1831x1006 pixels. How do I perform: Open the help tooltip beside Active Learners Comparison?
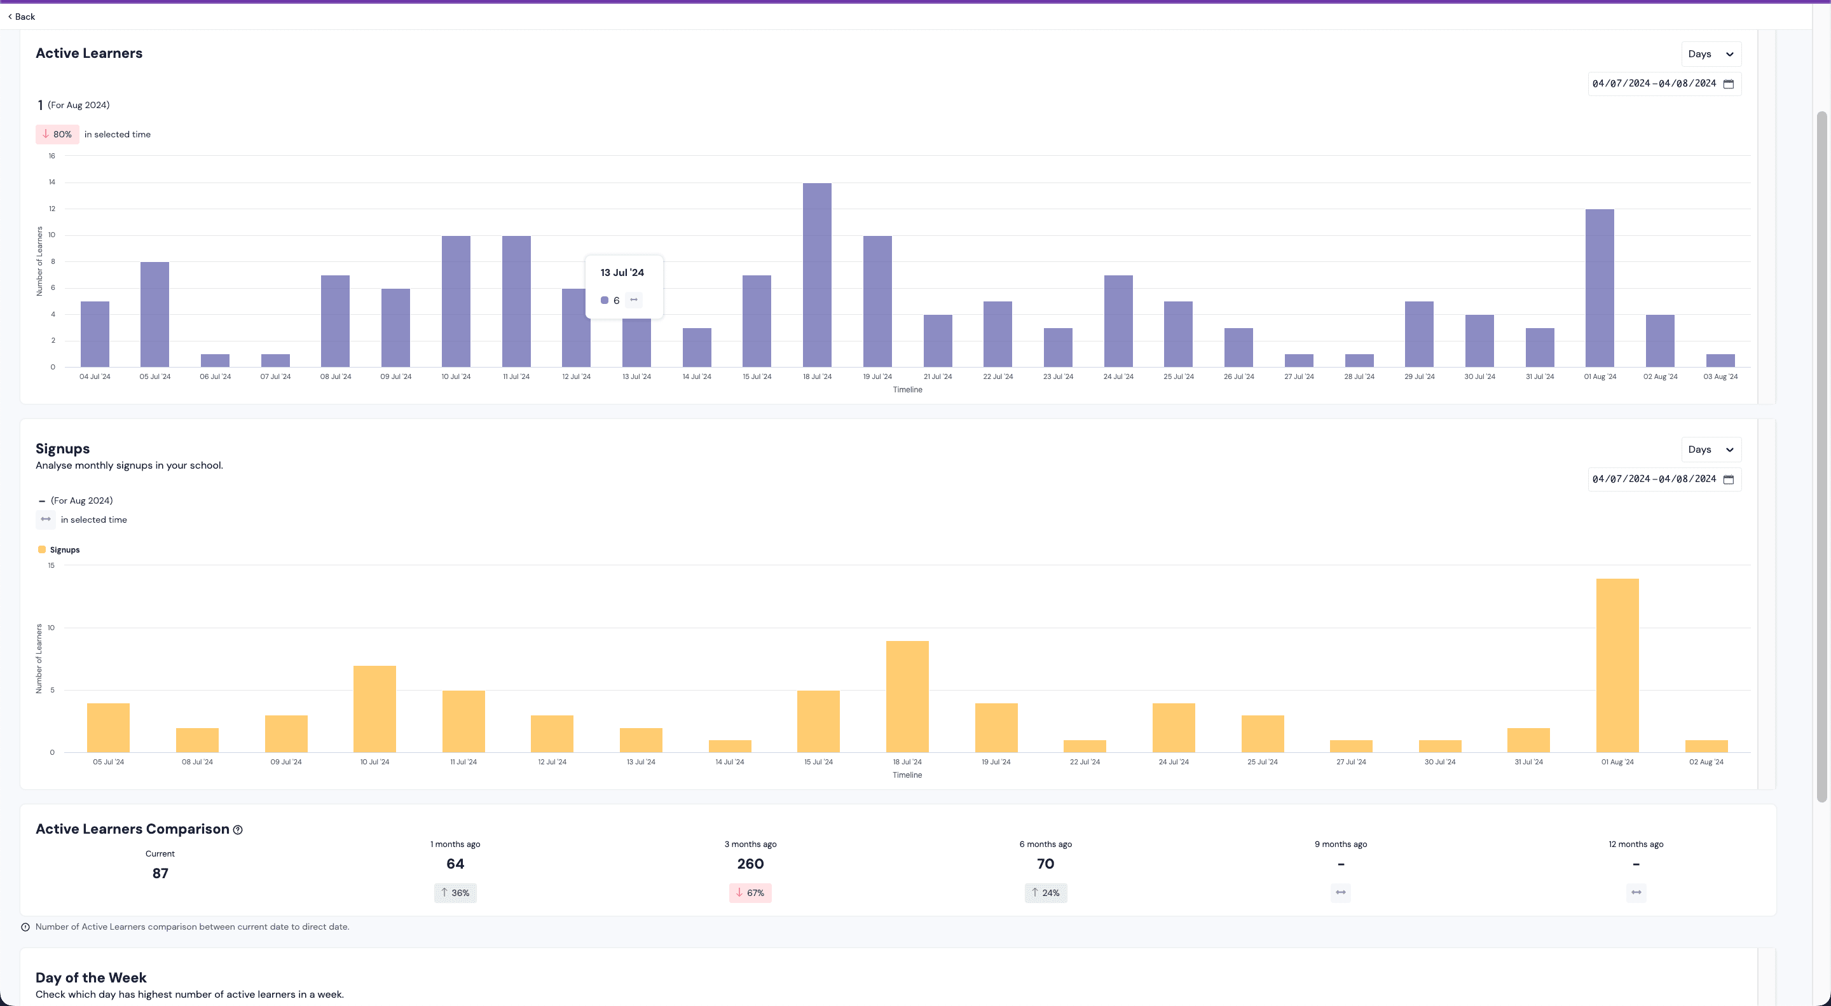pos(238,829)
